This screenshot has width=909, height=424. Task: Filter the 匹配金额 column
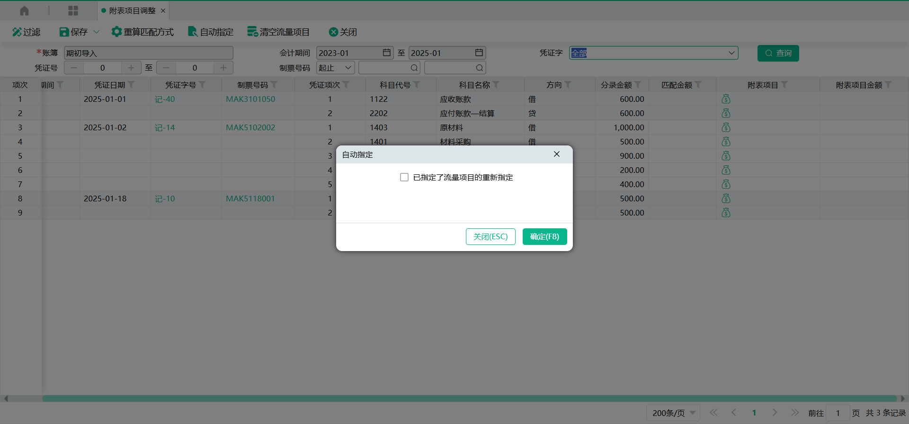[x=698, y=85]
